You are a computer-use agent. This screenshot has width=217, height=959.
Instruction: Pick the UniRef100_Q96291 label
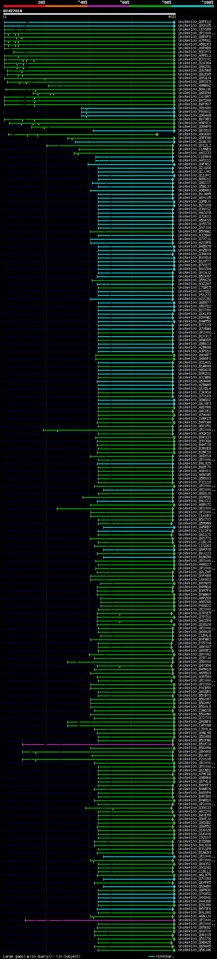(195, 67)
